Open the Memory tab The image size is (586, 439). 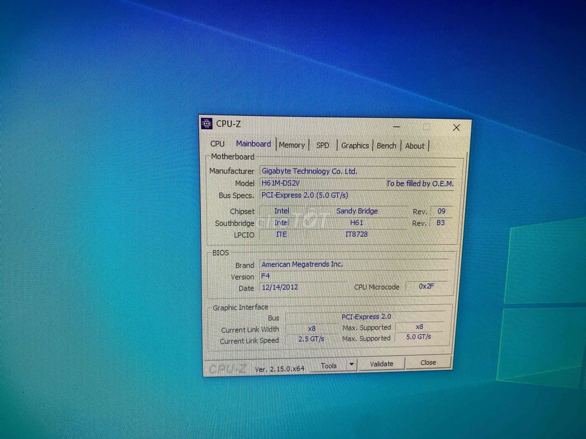click(x=291, y=145)
